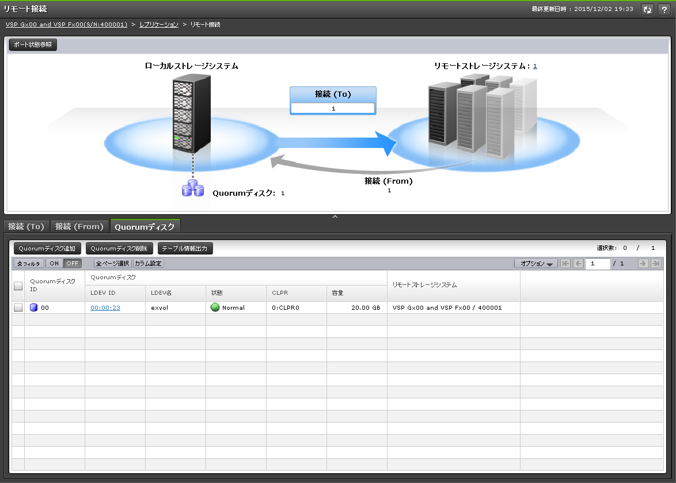Click the Quorum disk cylinders icon
Image resolution: width=676 pixels, height=483 pixels.
point(193,189)
